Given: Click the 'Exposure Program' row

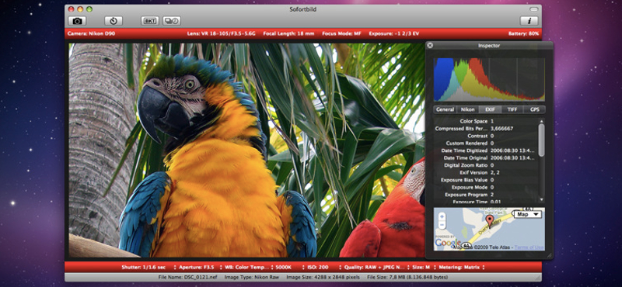Looking at the screenshot, I should tap(486, 195).
